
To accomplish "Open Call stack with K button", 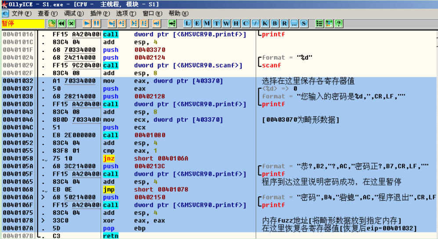I will (x=265, y=23).
